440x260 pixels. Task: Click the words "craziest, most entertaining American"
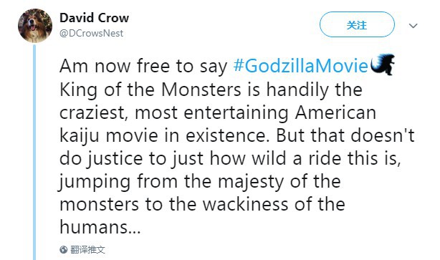point(218,112)
